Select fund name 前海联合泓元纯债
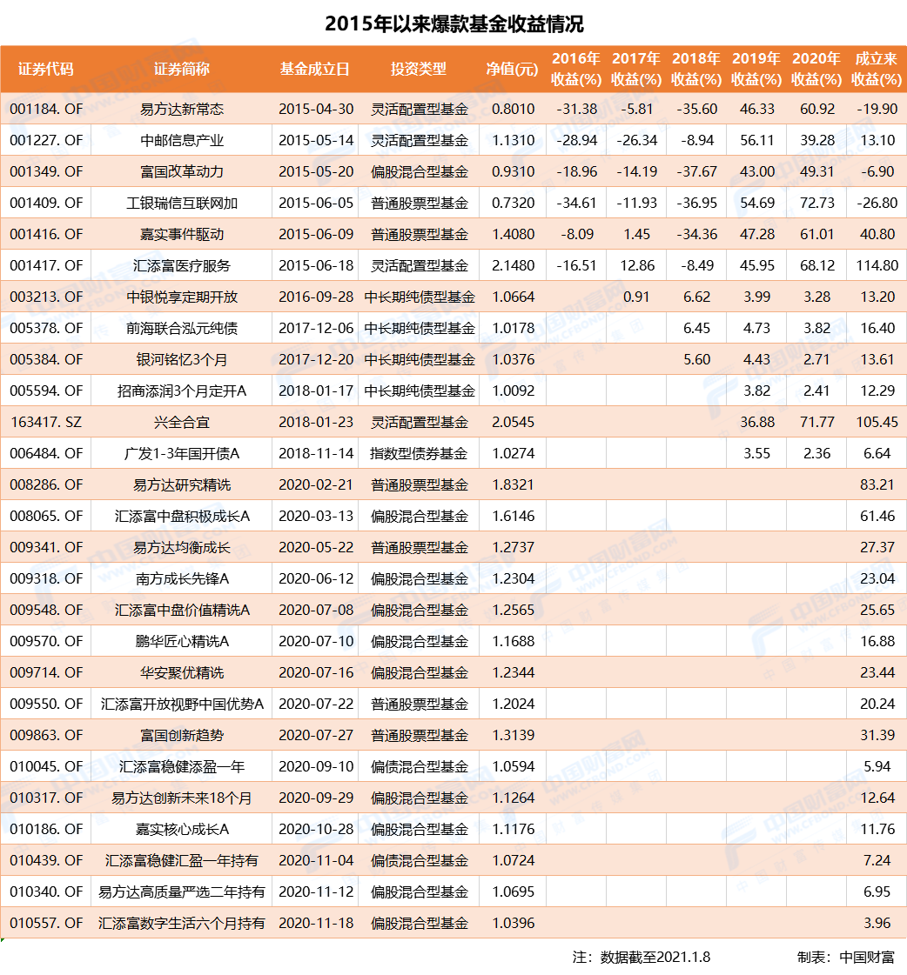The width and height of the screenshot is (907, 975). (x=181, y=328)
